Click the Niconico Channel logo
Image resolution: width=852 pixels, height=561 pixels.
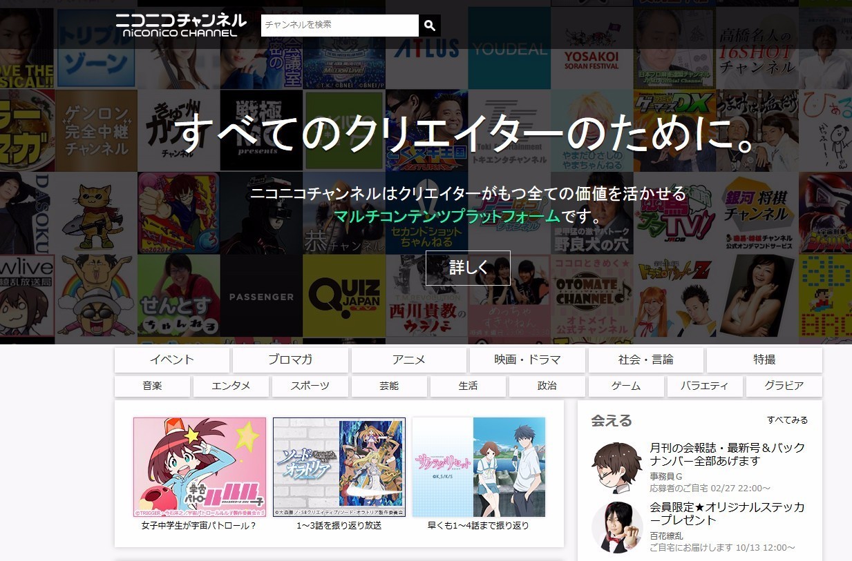[180, 25]
